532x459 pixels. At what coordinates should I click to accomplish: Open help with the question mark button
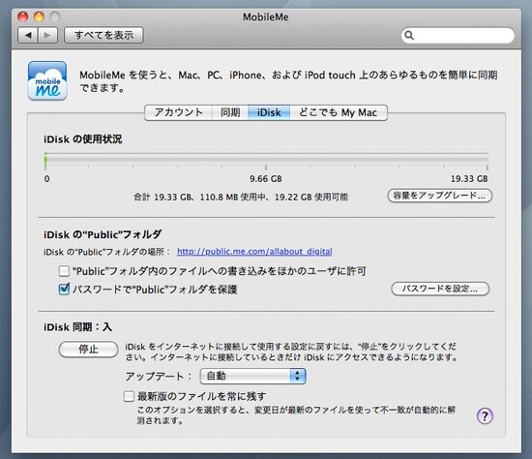pyautogui.click(x=485, y=415)
